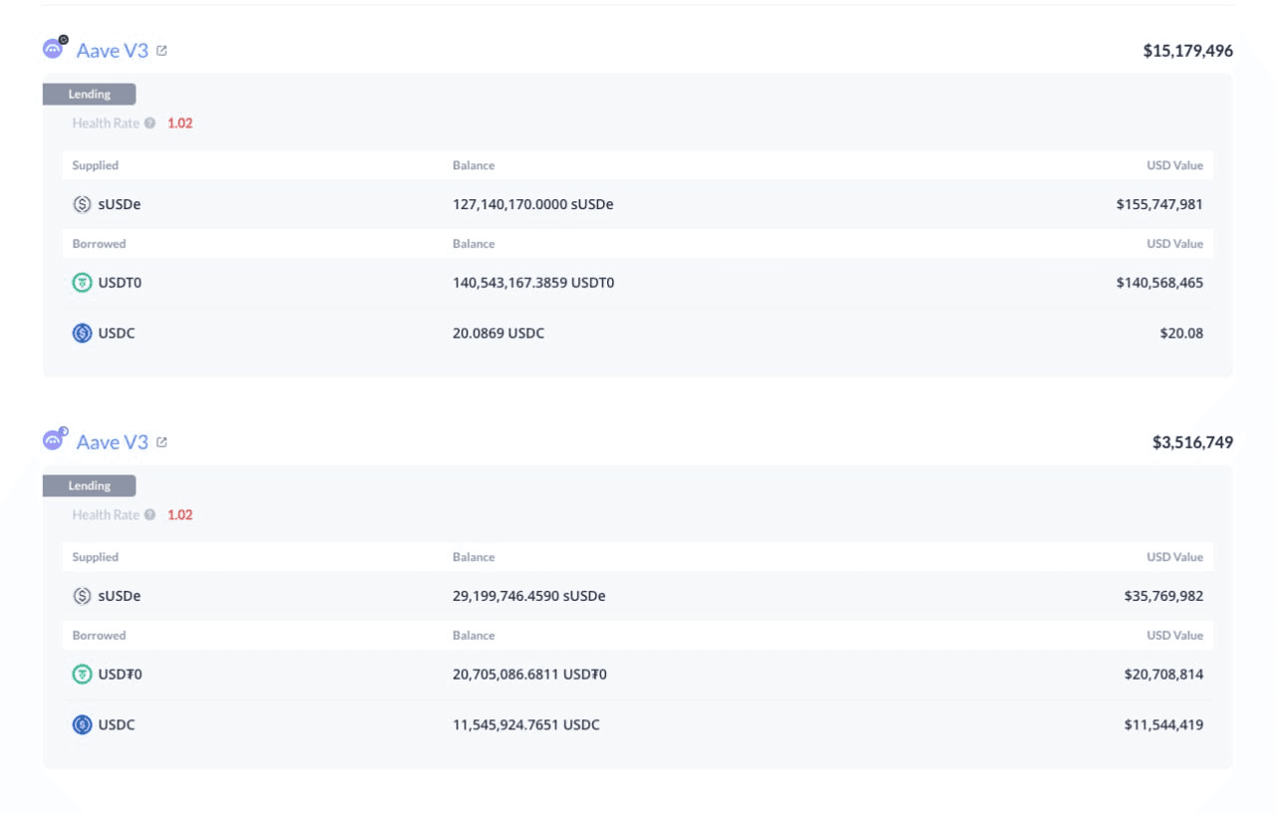
Task: Click the $140,568,465 borrowed USD value
Action: point(1159,283)
